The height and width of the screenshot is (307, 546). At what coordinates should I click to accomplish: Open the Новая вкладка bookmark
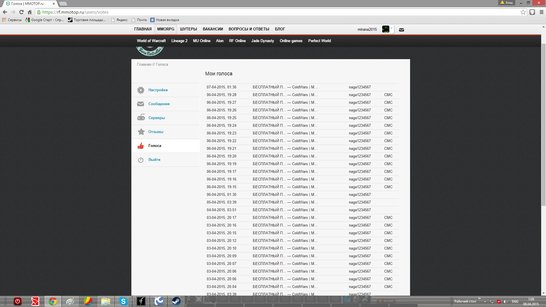tap(165, 20)
